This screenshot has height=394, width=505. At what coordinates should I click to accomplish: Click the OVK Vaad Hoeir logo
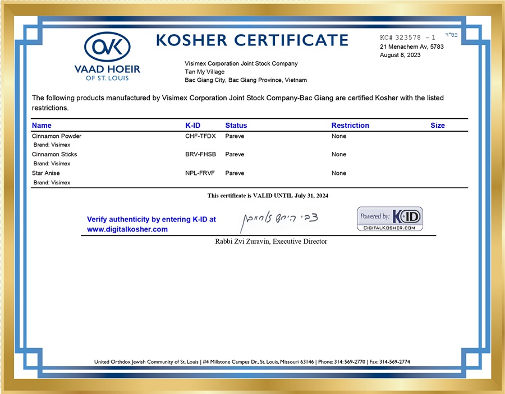[x=107, y=56]
